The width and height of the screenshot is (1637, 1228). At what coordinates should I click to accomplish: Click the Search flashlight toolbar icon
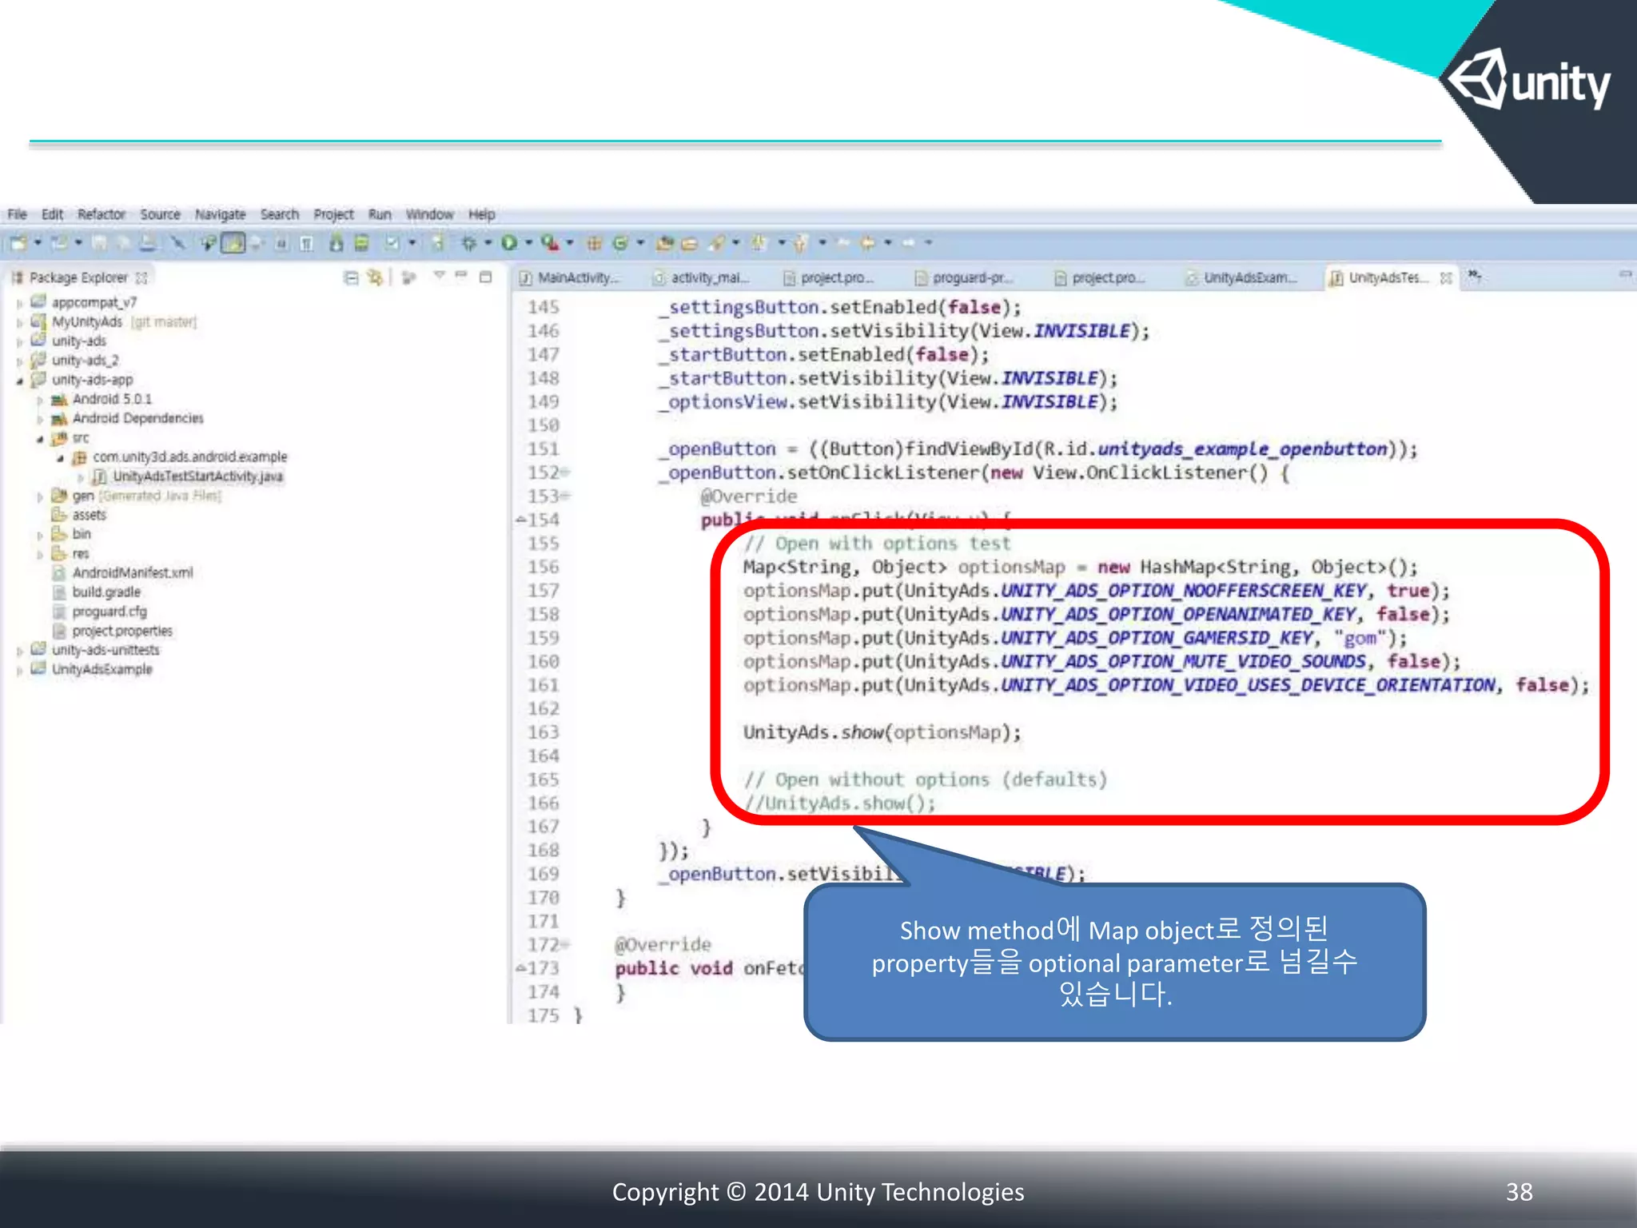click(717, 242)
